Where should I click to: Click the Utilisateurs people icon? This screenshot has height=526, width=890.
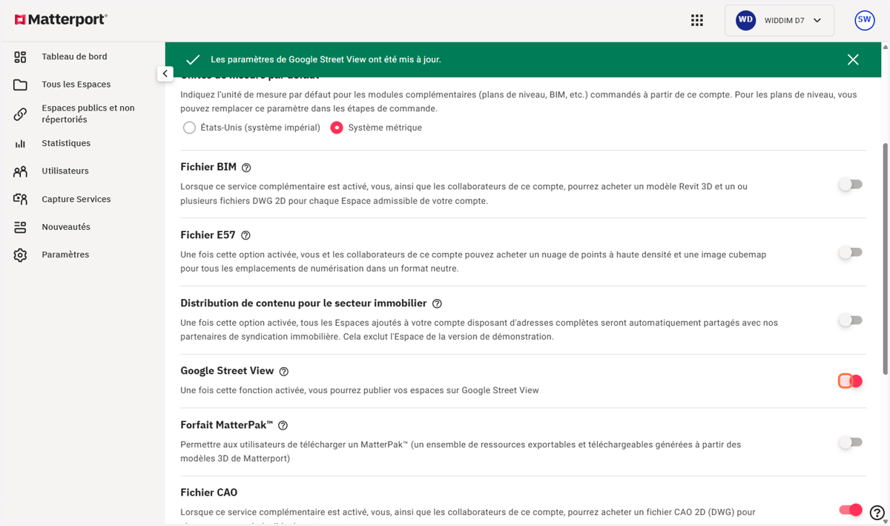point(20,171)
